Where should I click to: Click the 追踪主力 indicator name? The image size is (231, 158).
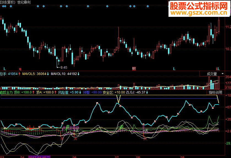pos(6,92)
